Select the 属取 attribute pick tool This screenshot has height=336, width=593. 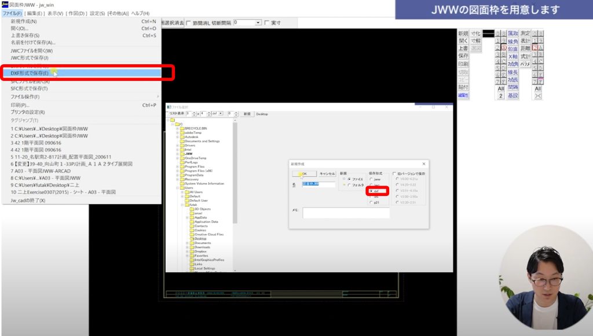tap(513, 34)
